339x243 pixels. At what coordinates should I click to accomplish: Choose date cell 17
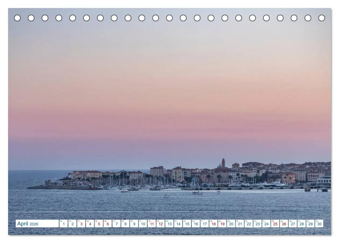pyautogui.click(x=204, y=224)
